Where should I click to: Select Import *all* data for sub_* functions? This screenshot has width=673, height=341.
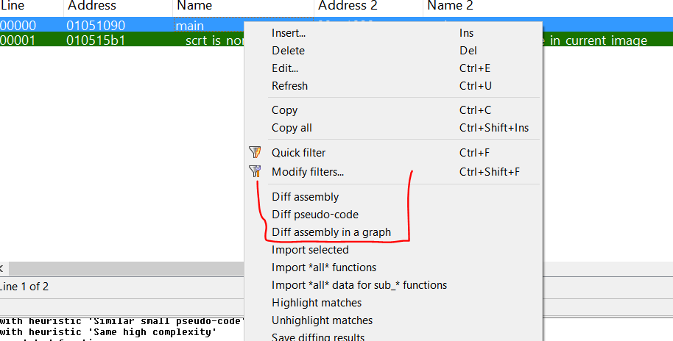pos(359,285)
